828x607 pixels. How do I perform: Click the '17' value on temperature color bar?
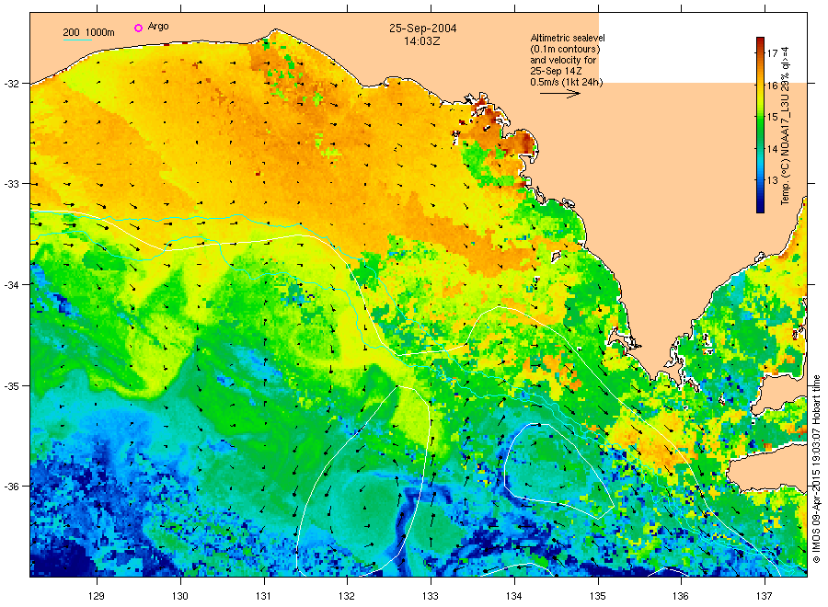pyautogui.click(x=773, y=53)
